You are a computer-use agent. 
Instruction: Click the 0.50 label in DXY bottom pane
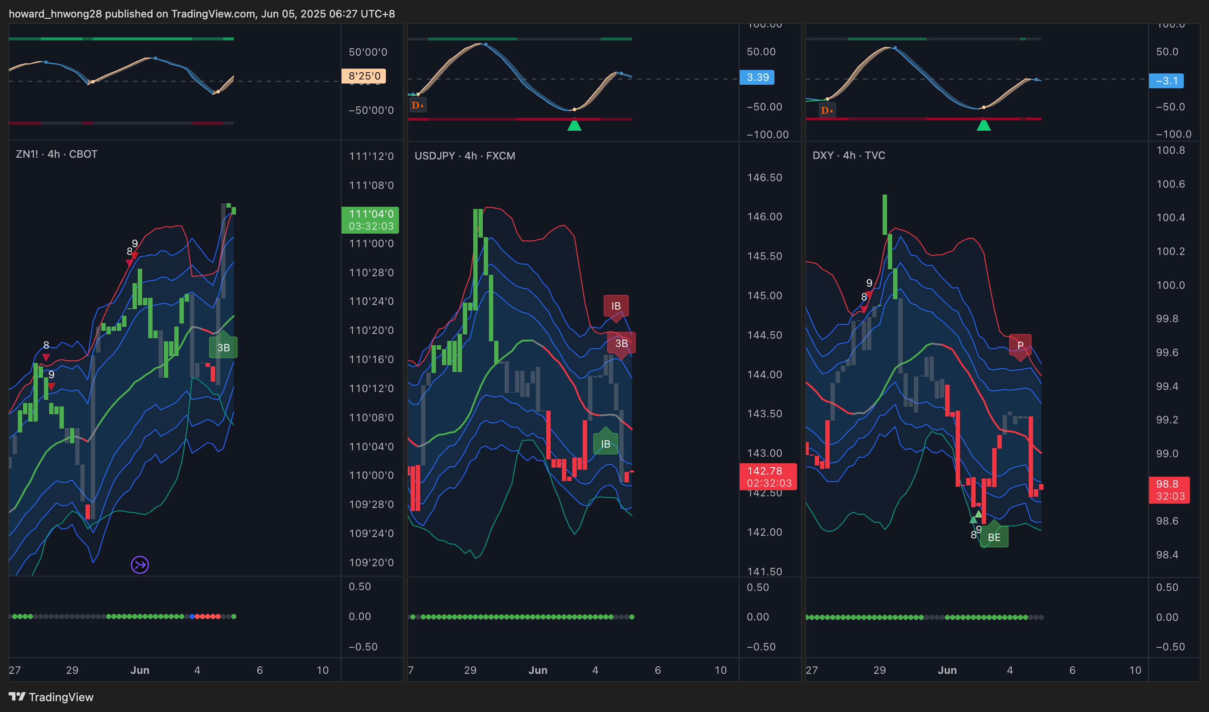pyautogui.click(x=1167, y=587)
